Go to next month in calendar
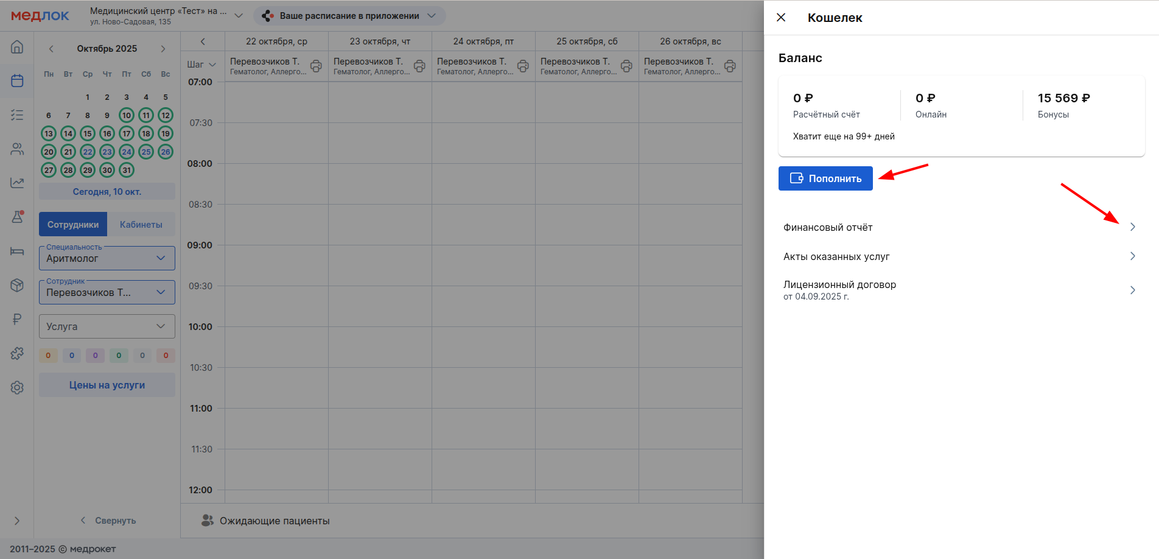 click(163, 49)
